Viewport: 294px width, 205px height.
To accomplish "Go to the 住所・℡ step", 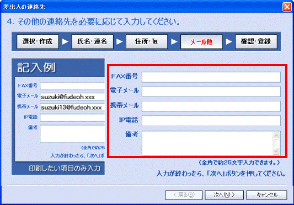I will coord(147,41).
